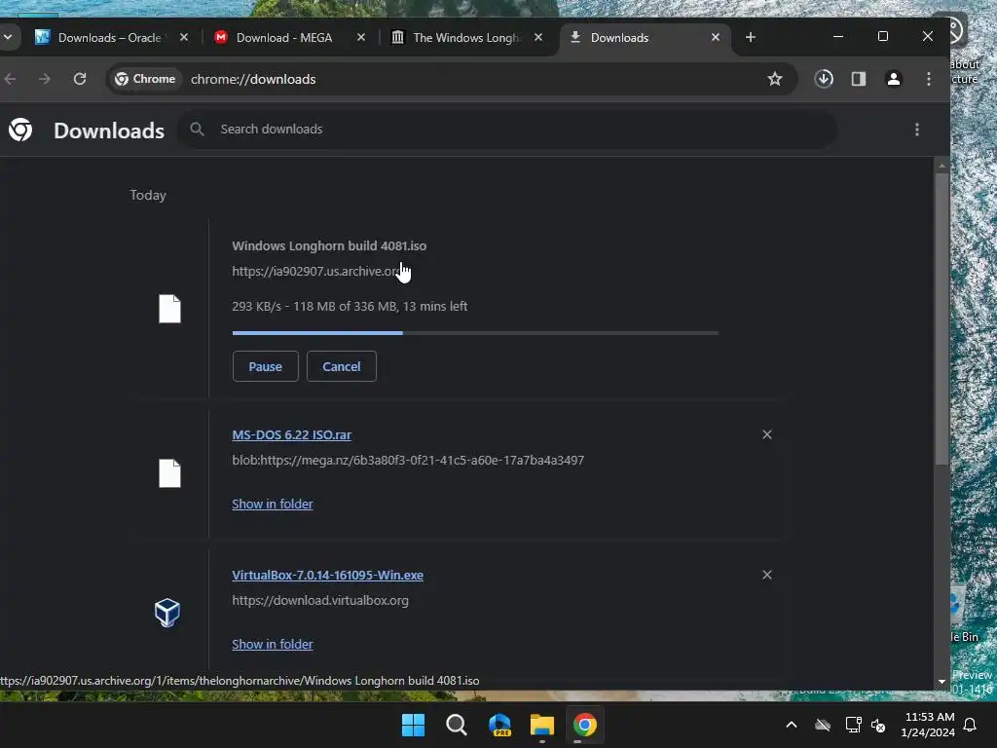
Task: Click the download.virtualbox.org URL
Action: pos(320,600)
